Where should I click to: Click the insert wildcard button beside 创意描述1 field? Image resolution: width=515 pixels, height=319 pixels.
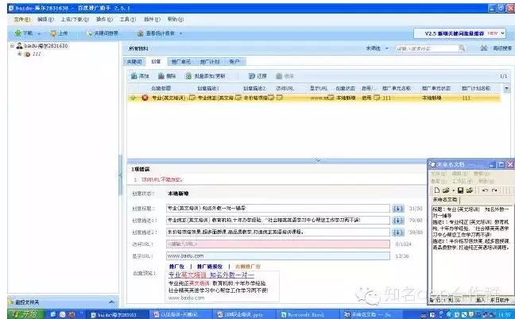click(x=398, y=221)
